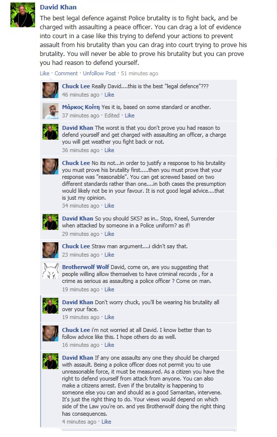Like Μάρκος Κοίτη's comment
277x437 pixels.
pyautogui.click(x=130, y=115)
